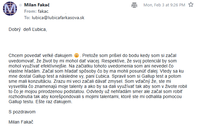The height and width of the screenshot is (128, 197).
Task: Open sender name Milan Fakač in header
Action: tap(37, 5)
